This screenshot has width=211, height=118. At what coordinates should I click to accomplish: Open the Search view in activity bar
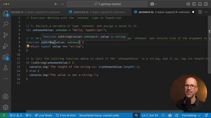point(6,24)
